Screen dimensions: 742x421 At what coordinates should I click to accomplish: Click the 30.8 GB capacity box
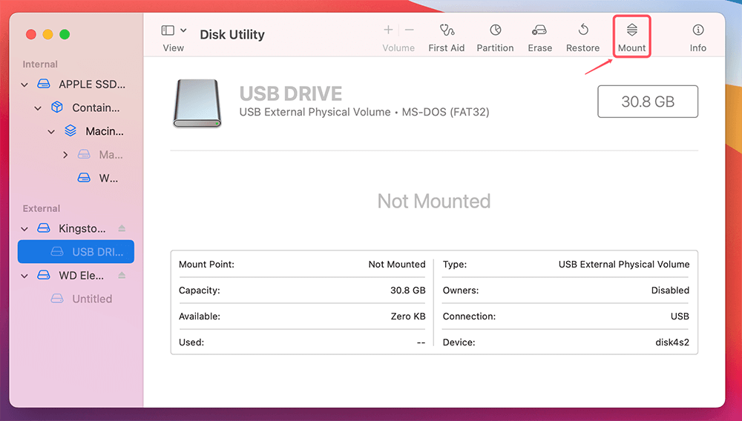coord(647,102)
